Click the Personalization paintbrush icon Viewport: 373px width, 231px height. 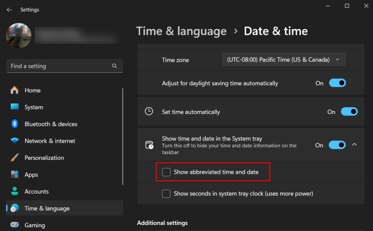click(15, 158)
